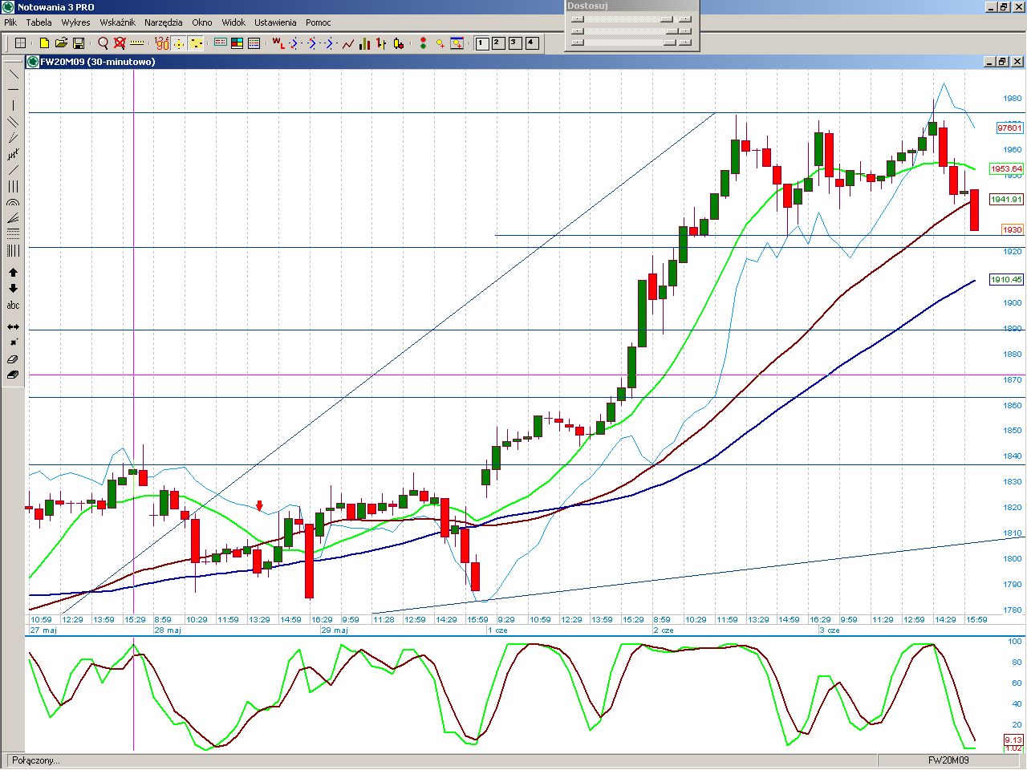Click the colored tiles table icon
The width and height of the screenshot is (1027, 770).
237,43
